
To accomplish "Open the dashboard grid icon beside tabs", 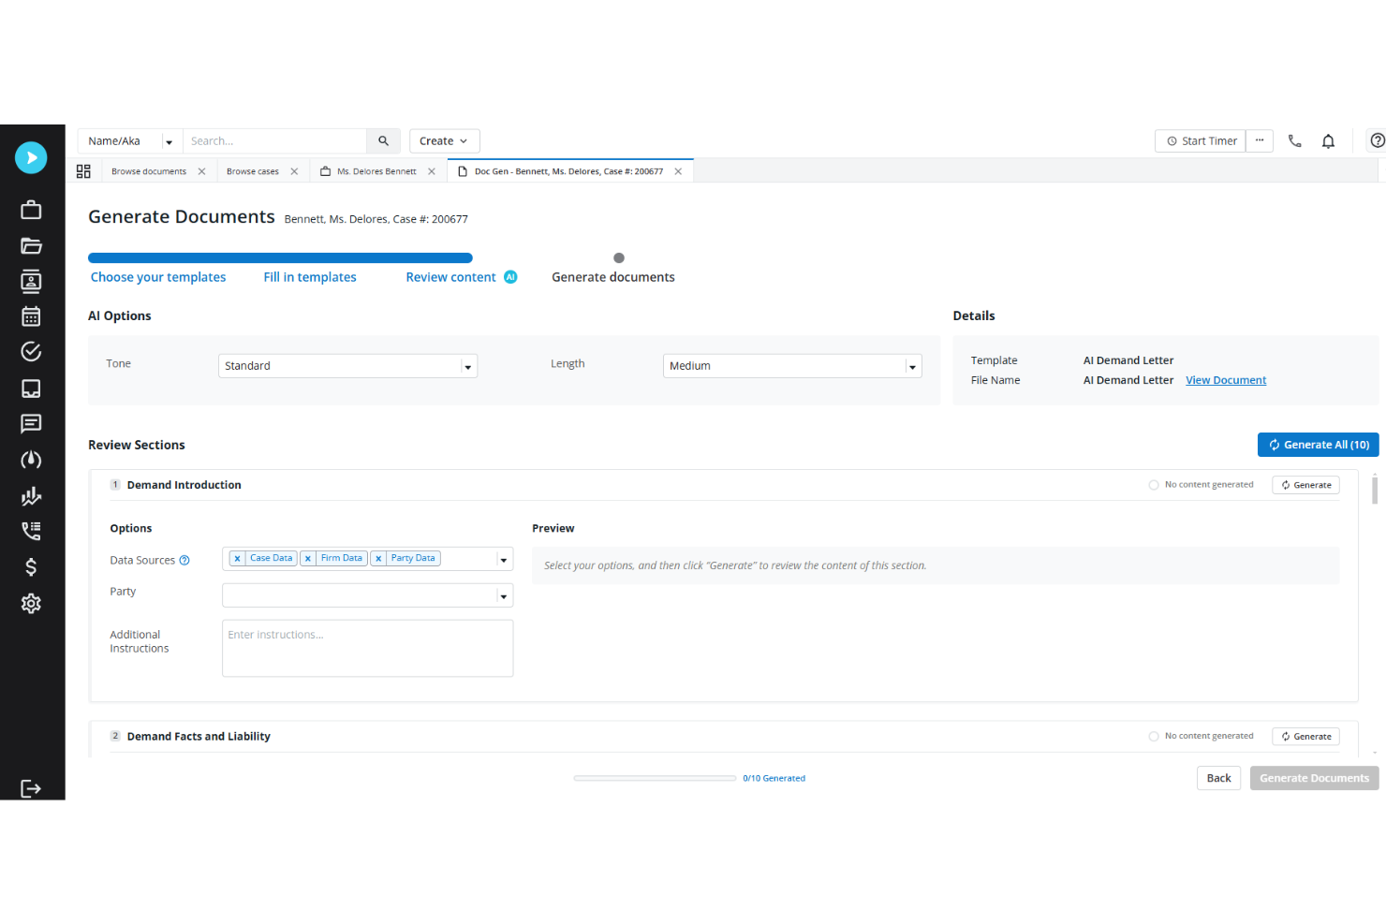I will pos(83,171).
